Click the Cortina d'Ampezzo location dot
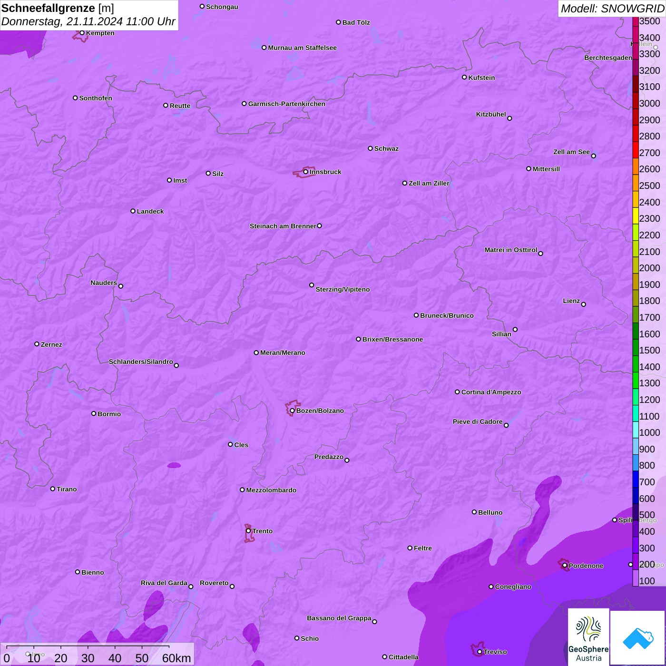Viewport: 666px width, 666px height. click(x=458, y=392)
